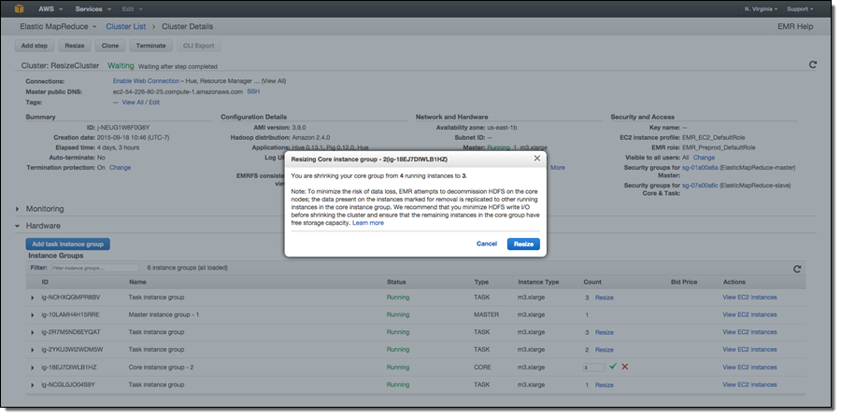Image resolution: width=841 pixels, height=417 pixels.
Task: Open the Support menu
Action: coord(803,8)
